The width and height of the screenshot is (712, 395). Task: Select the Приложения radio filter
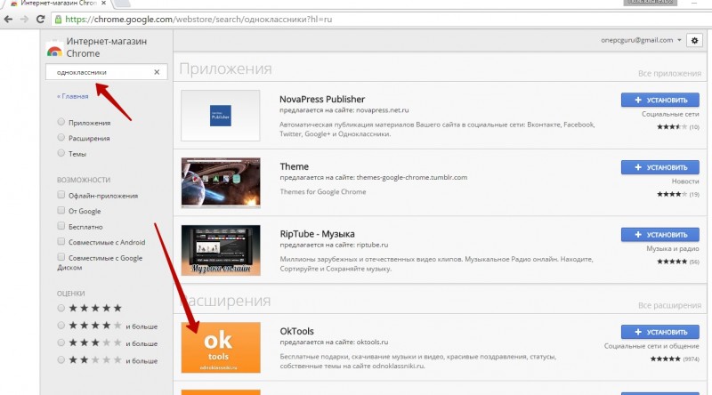[x=61, y=122]
